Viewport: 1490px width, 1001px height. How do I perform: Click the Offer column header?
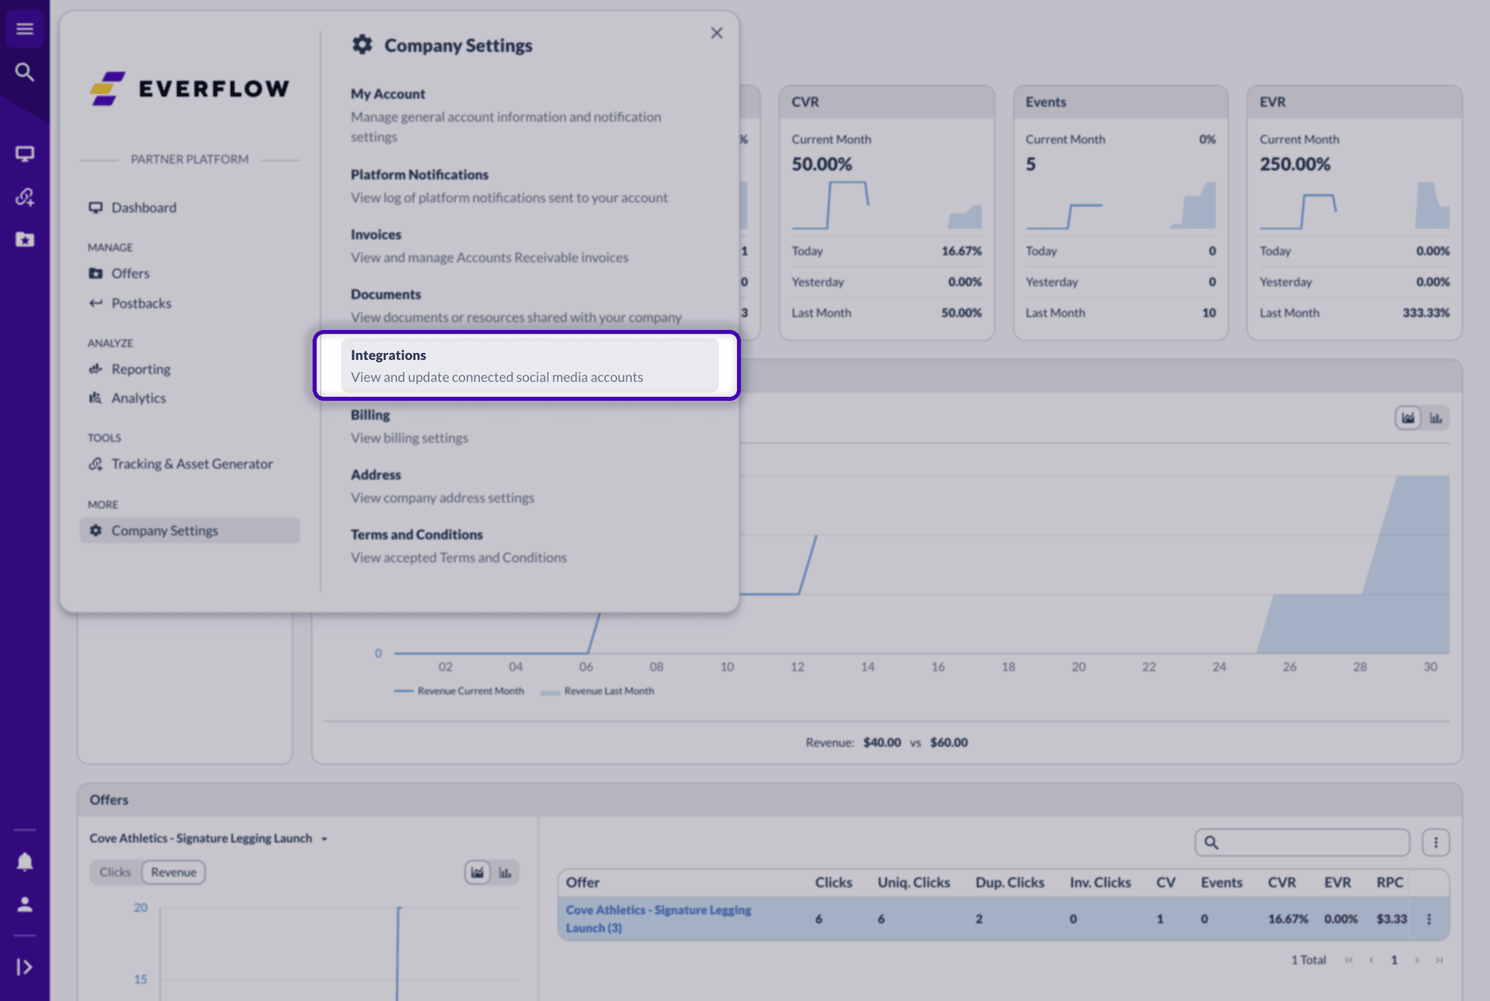click(582, 883)
